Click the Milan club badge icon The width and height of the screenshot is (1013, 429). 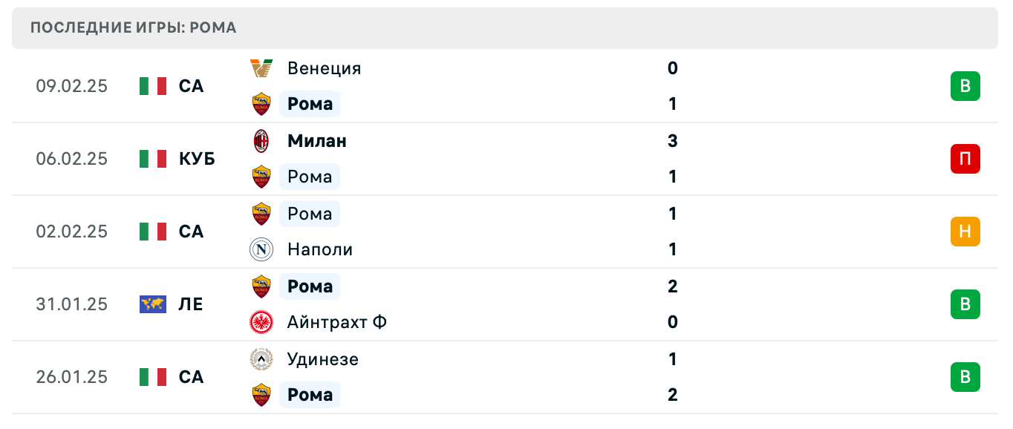261,141
